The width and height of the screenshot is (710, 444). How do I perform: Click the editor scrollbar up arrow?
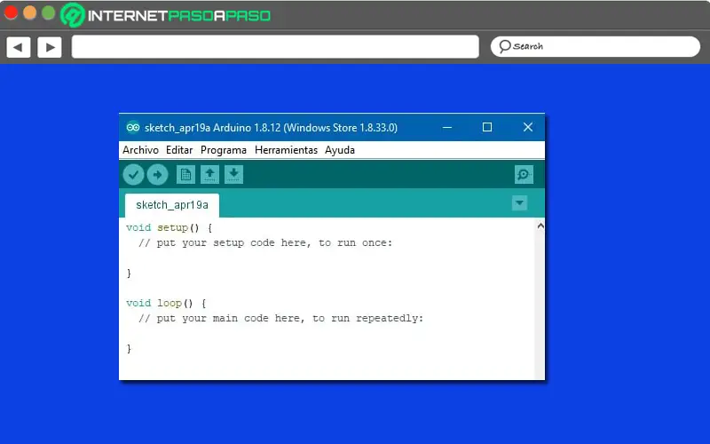pos(540,226)
